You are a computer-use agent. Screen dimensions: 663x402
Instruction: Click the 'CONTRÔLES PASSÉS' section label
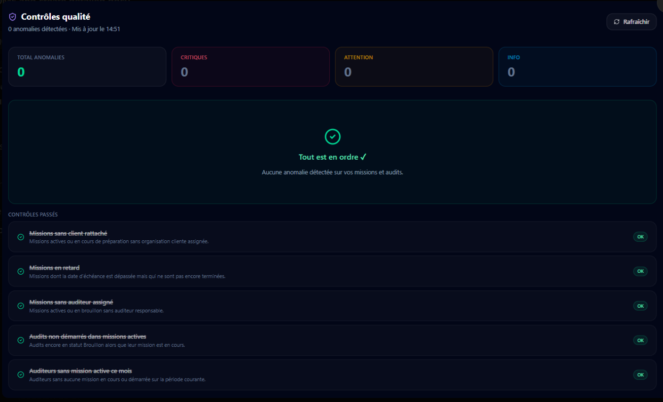33,214
